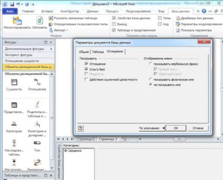This screenshot has height=180, width=223.
Task: Open the Общие dialog tab
Action: pyautogui.click(x=84, y=51)
